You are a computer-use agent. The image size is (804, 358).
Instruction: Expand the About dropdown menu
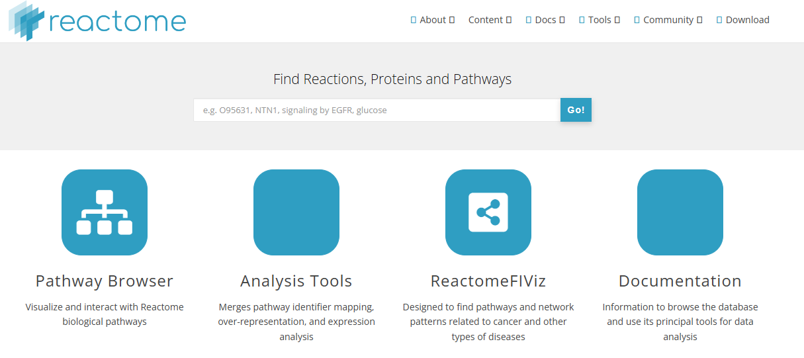(433, 20)
